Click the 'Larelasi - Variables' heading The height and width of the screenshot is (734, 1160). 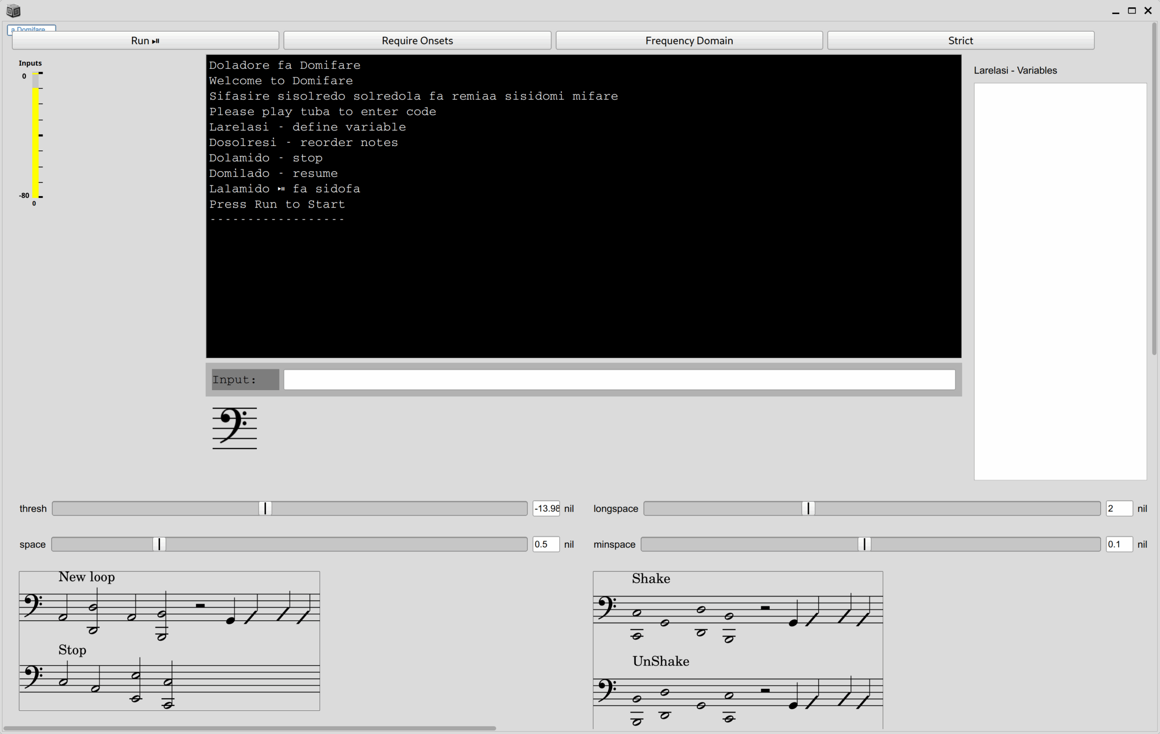click(1015, 70)
